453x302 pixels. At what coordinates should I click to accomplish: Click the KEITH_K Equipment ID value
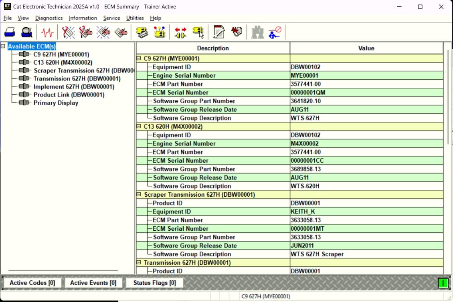(x=303, y=211)
